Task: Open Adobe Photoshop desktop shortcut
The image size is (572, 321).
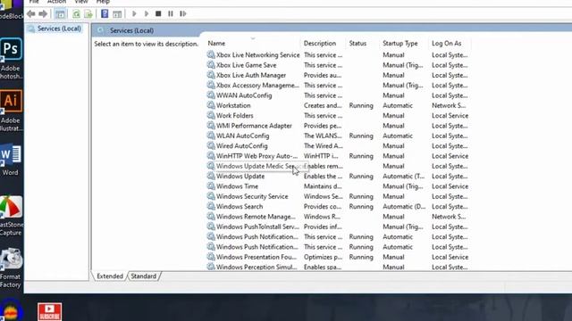Action: (11, 58)
